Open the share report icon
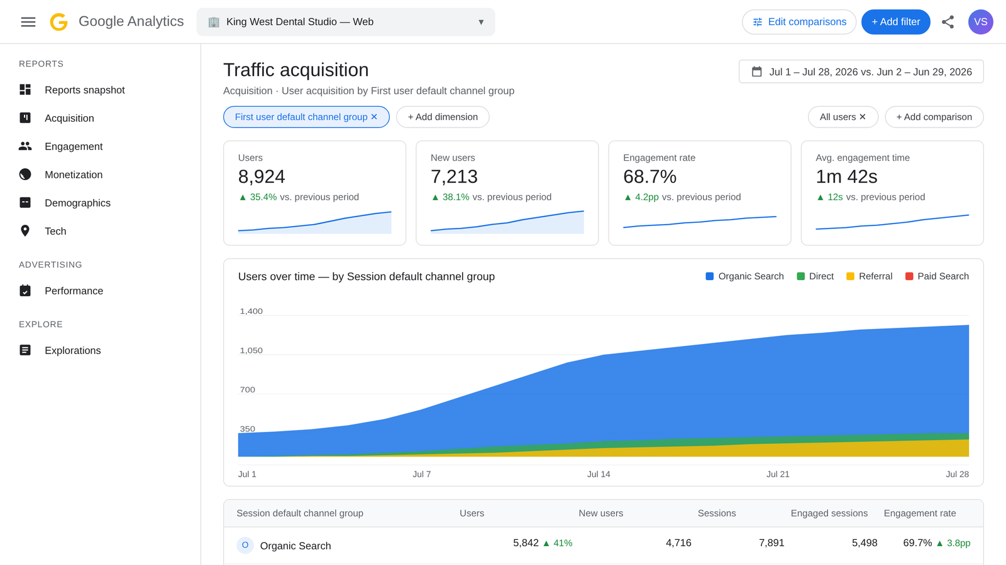The image size is (1006, 565). click(948, 22)
